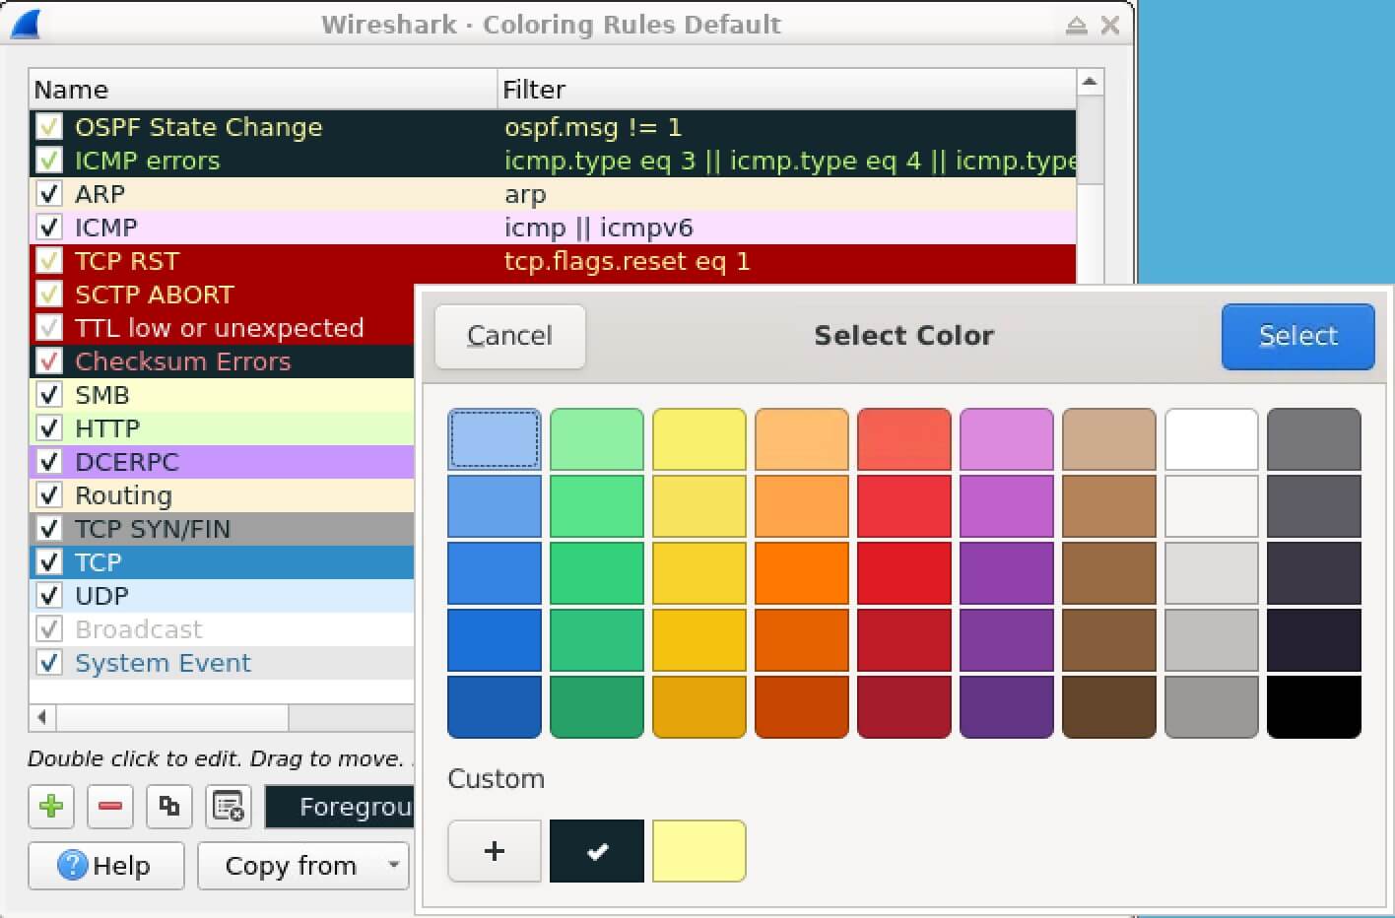Toggle the ICMP rule checkbox

click(49, 228)
